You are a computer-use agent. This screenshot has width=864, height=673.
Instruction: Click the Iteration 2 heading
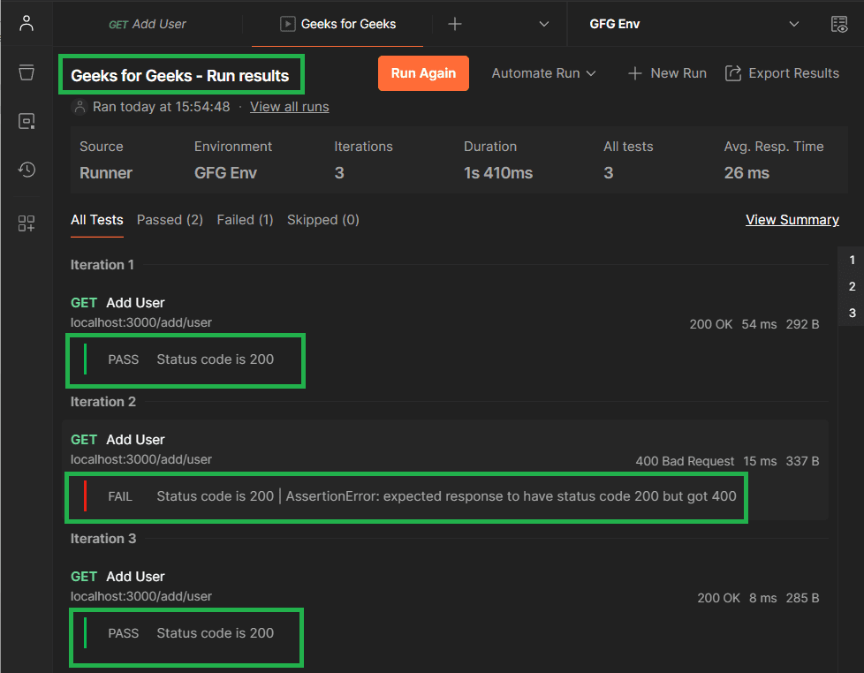tap(103, 402)
